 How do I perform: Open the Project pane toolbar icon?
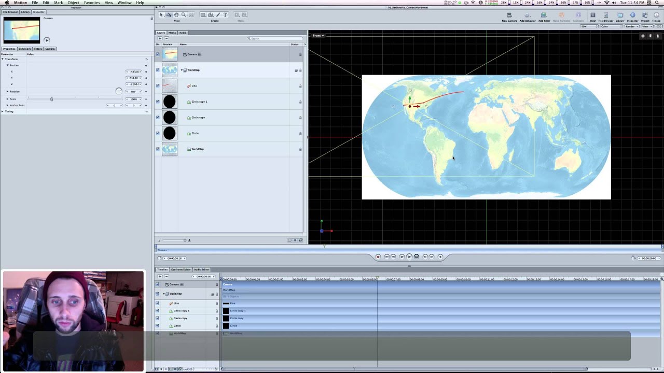tap(645, 17)
